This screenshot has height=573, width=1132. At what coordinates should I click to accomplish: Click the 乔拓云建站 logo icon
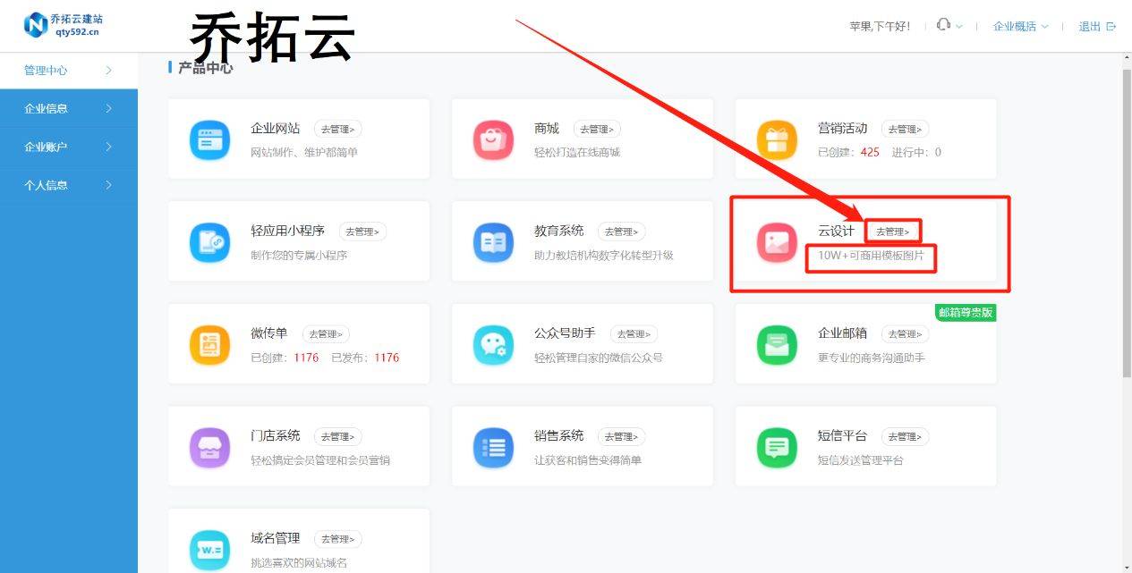(x=36, y=25)
